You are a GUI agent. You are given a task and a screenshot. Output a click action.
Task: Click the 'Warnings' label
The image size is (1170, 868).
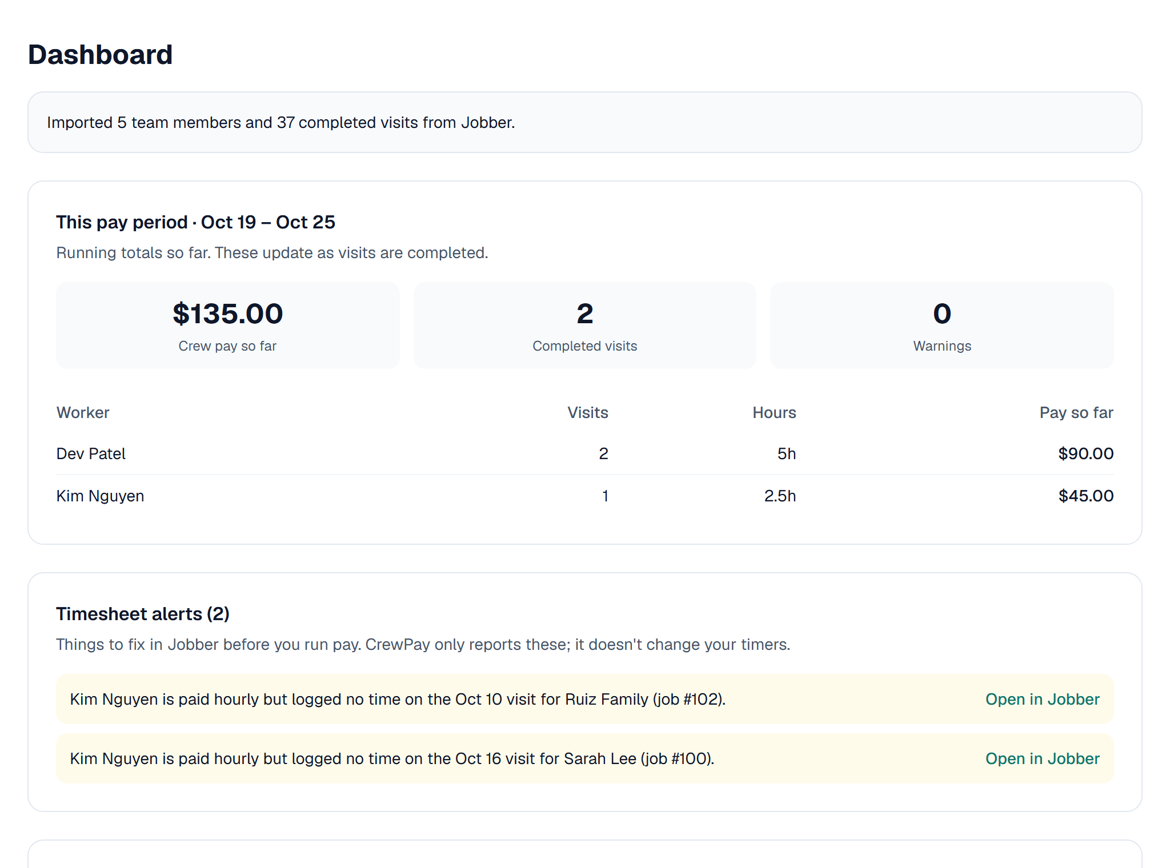click(942, 346)
